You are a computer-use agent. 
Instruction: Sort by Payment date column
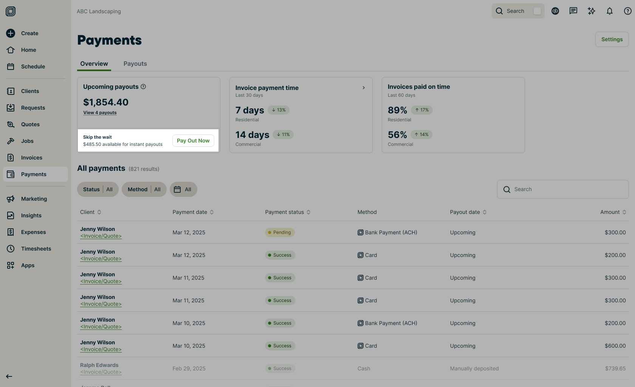click(x=193, y=212)
